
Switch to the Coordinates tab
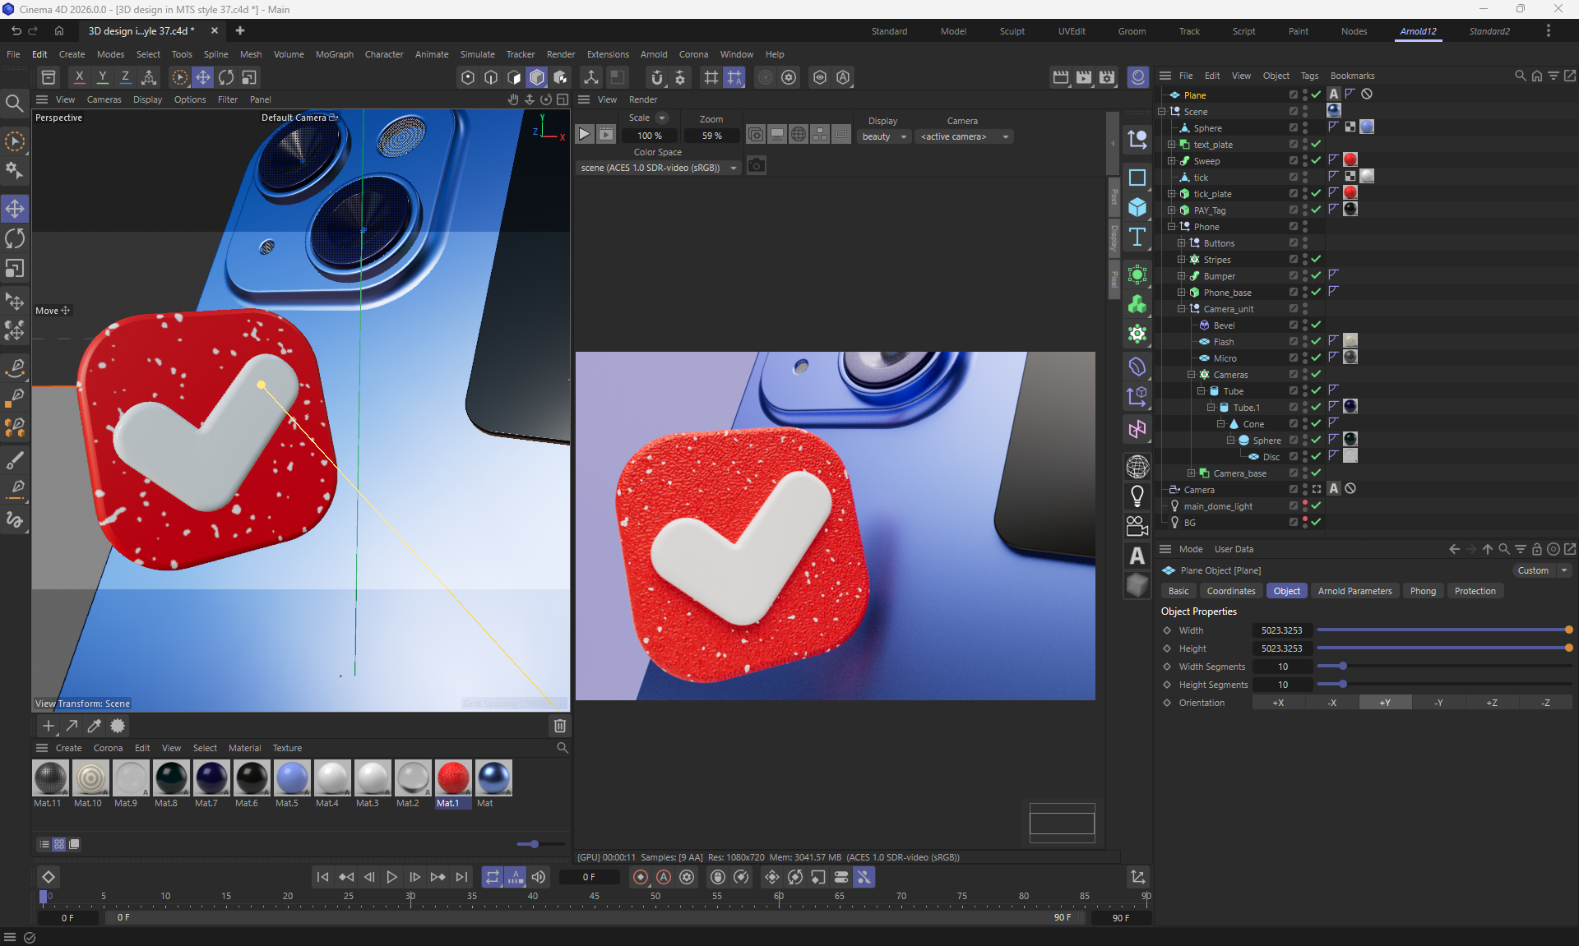coord(1230,591)
